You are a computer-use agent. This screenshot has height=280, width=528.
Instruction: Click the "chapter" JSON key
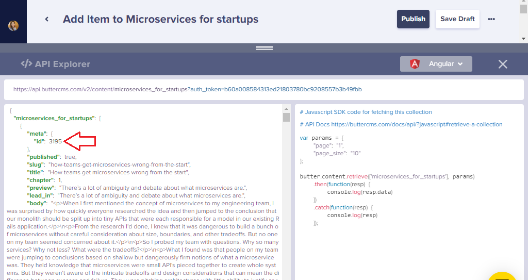(x=41, y=180)
